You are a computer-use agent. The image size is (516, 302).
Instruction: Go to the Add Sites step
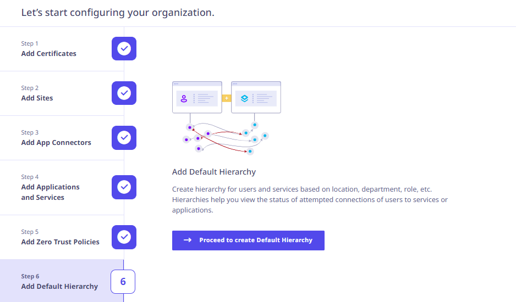pos(62,93)
